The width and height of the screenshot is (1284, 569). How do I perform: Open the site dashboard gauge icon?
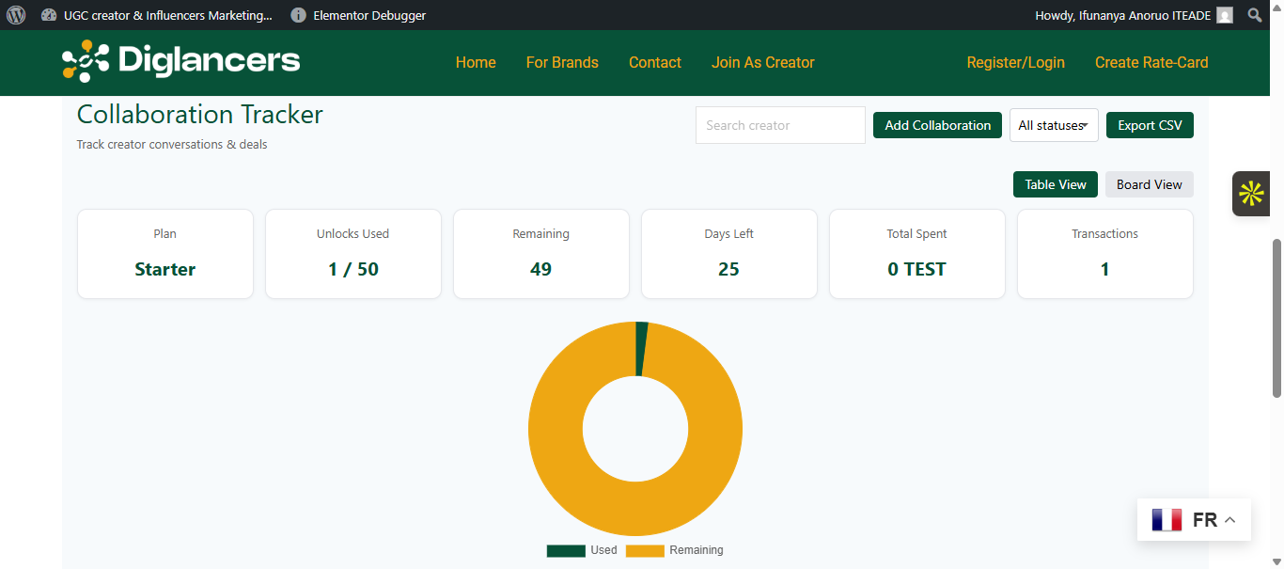50,15
